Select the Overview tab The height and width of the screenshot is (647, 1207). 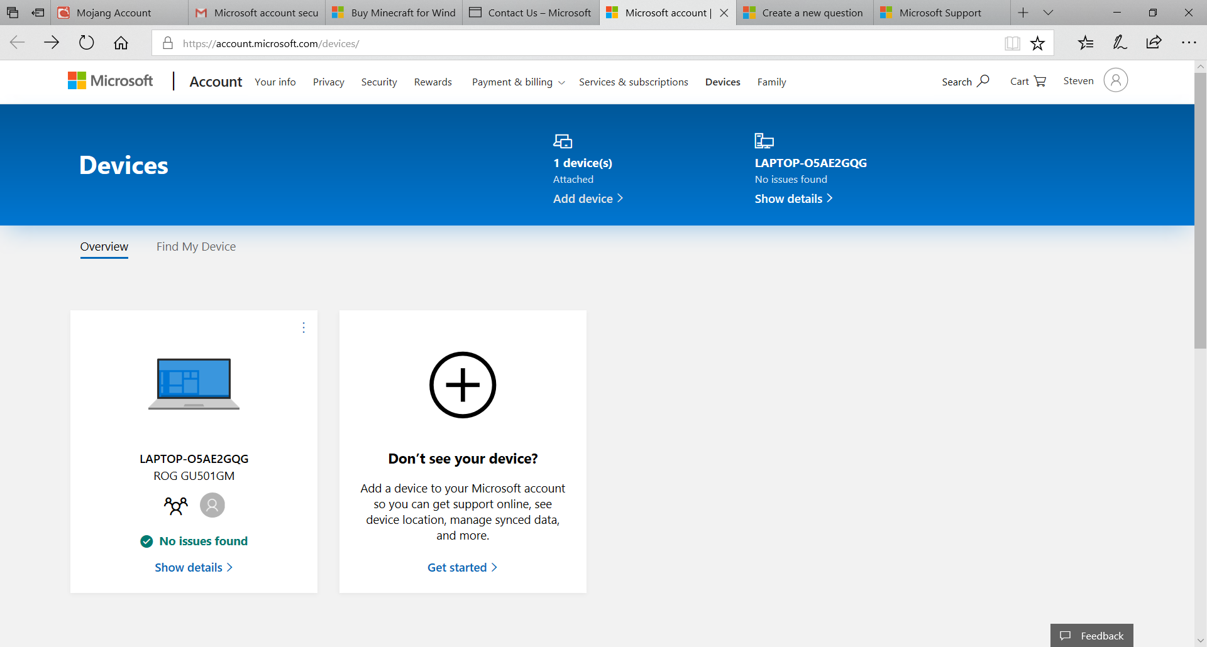pos(104,247)
